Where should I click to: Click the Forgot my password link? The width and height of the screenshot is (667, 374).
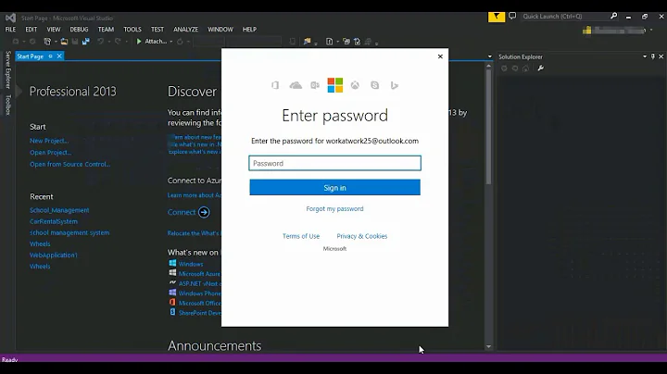(334, 208)
